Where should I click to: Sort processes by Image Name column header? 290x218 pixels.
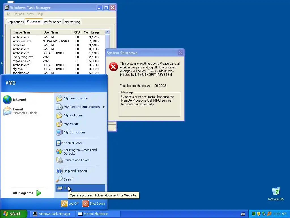(26, 32)
